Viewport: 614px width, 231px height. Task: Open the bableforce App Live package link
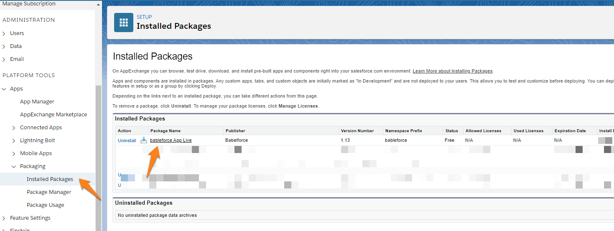coord(171,140)
